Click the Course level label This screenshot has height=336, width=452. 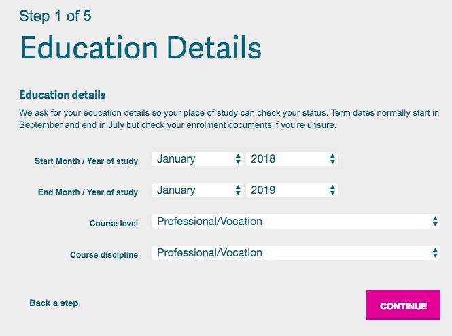[x=114, y=224]
